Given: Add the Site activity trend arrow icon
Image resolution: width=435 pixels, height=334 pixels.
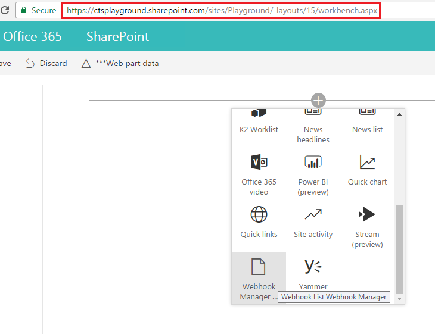Looking at the screenshot, I should [x=313, y=214].
